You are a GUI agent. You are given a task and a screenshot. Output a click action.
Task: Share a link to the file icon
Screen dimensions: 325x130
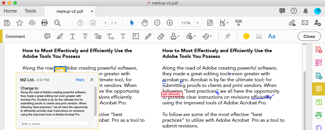pyautogui.click(x=292, y=23)
